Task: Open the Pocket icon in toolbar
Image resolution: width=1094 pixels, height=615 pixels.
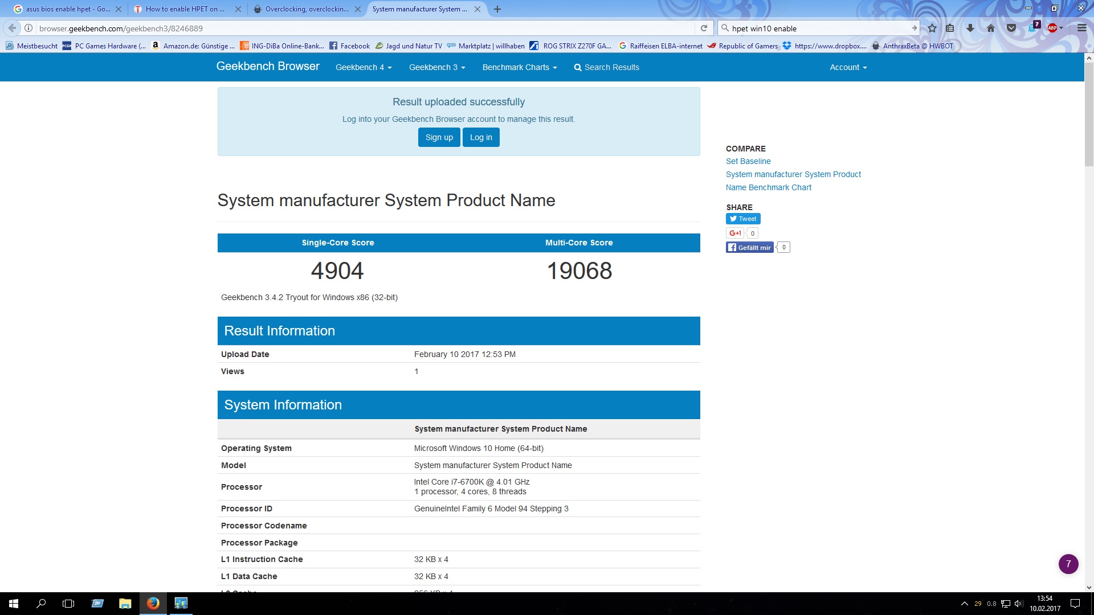Action: [x=1011, y=28]
